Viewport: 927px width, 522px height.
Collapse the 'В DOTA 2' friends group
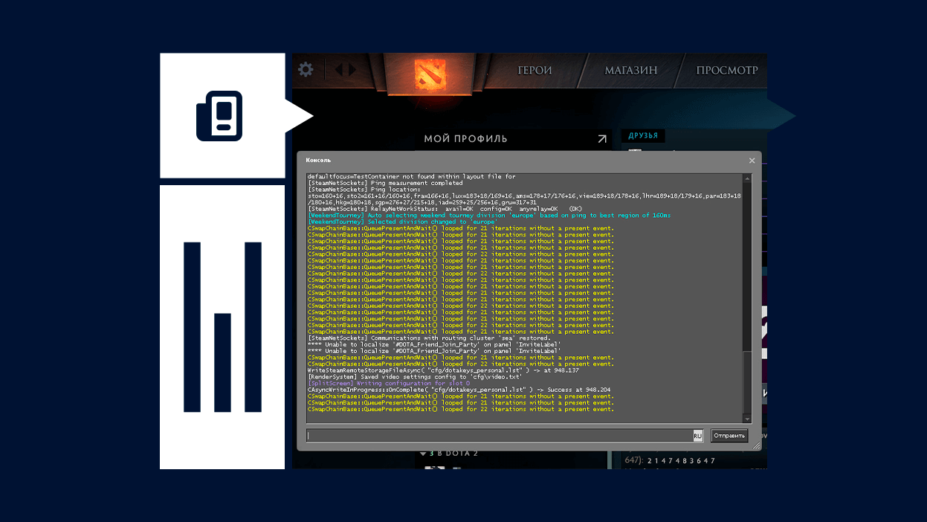(423, 454)
